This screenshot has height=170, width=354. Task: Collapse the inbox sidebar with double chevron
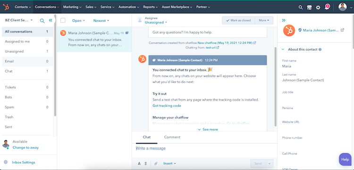click(51, 20)
